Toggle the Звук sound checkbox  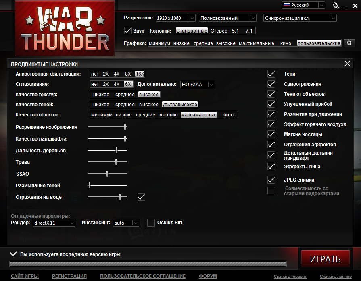tap(128, 31)
